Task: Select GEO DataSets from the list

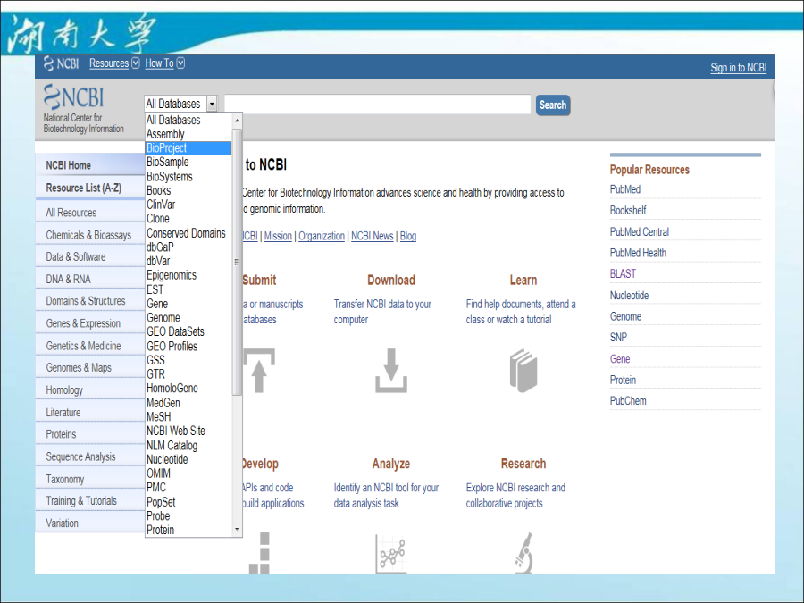Action: pos(188,331)
